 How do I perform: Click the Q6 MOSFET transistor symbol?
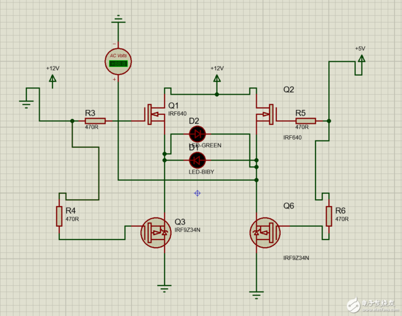(265, 233)
